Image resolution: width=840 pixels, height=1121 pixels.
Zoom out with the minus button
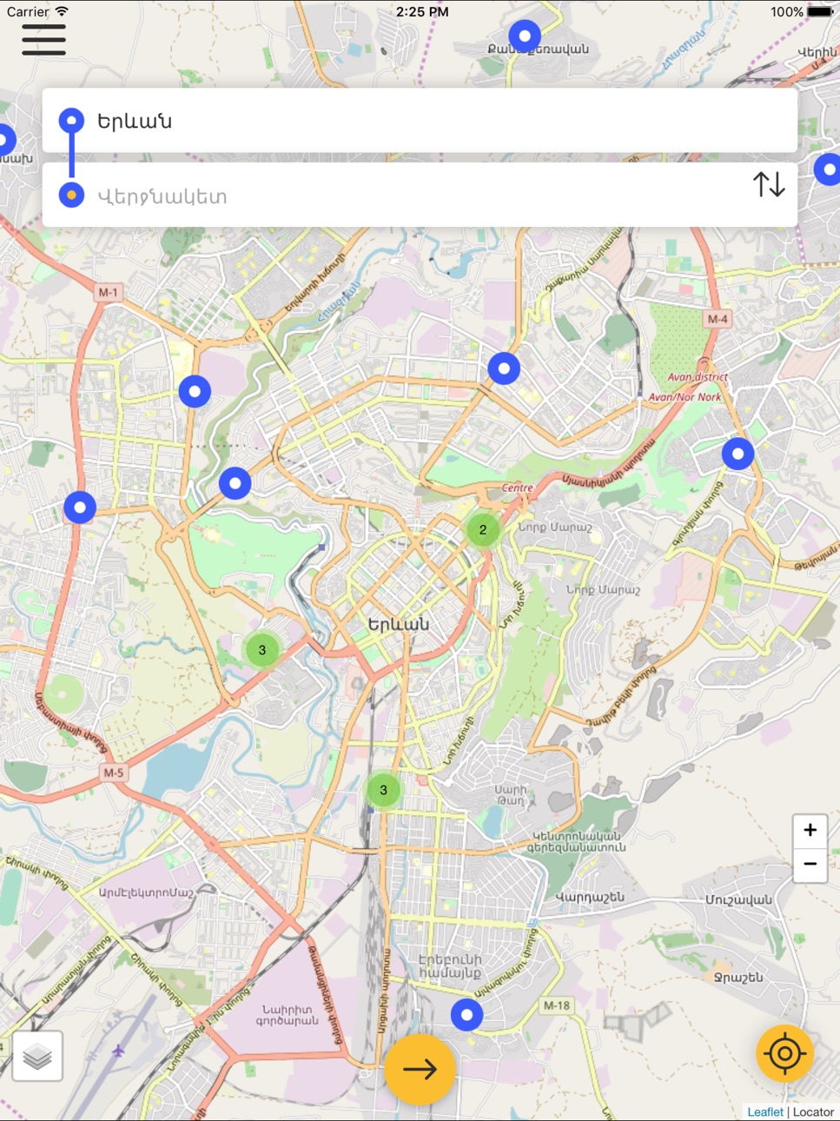[810, 865]
